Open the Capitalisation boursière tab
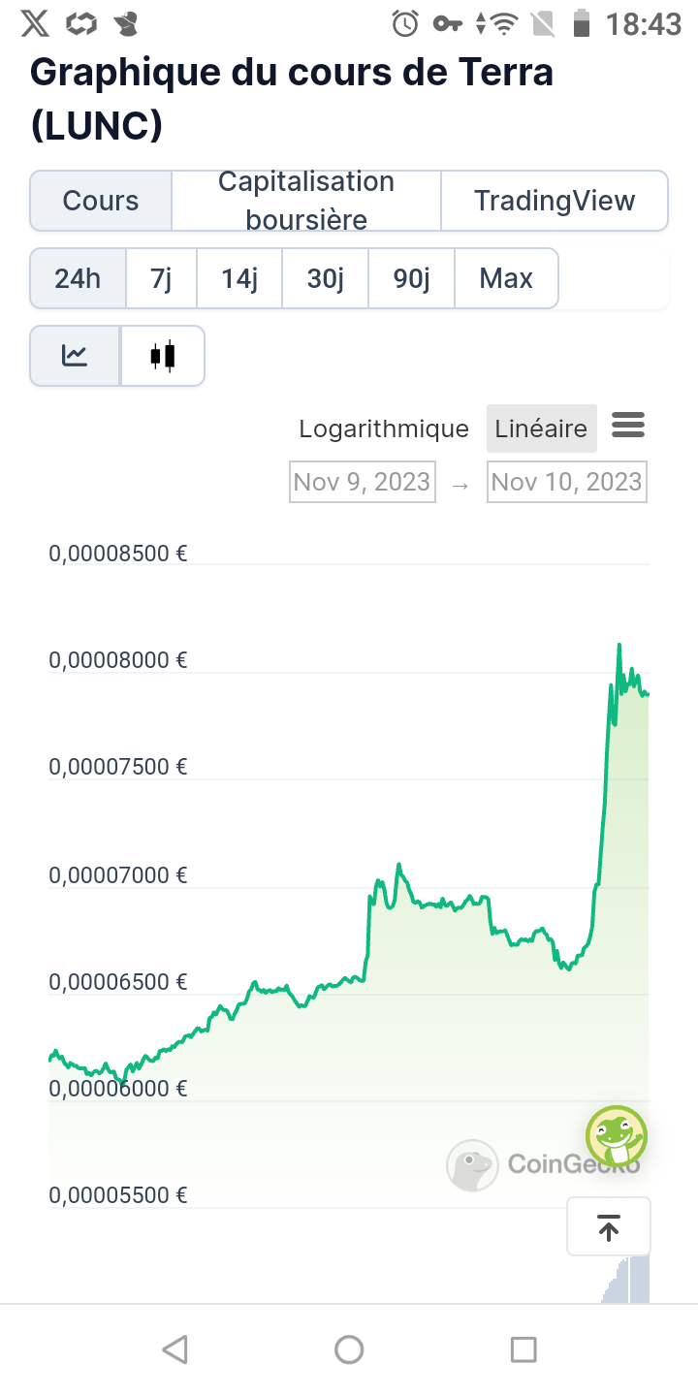The image size is (698, 1396). 306,201
